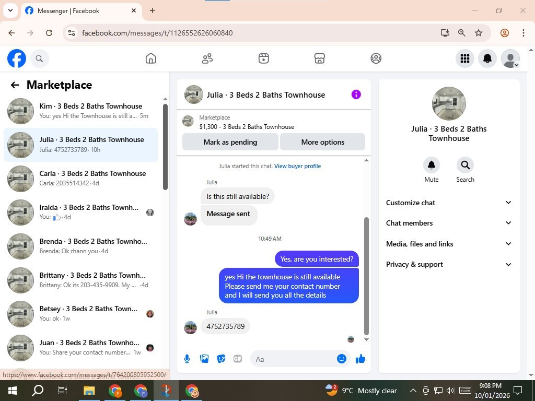Click the taskbar volume speaker icon
The height and width of the screenshot is (401, 535).
(x=450, y=391)
